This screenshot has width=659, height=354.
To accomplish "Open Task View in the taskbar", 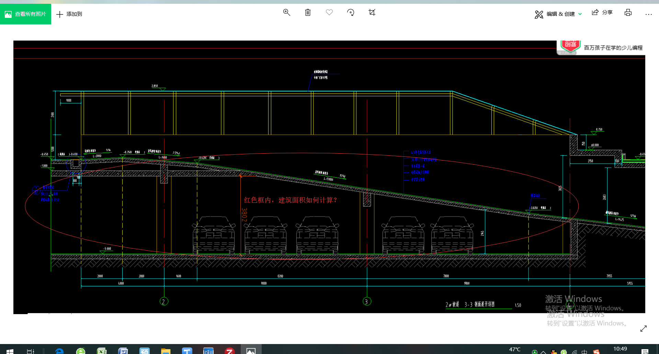I will click(x=31, y=351).
